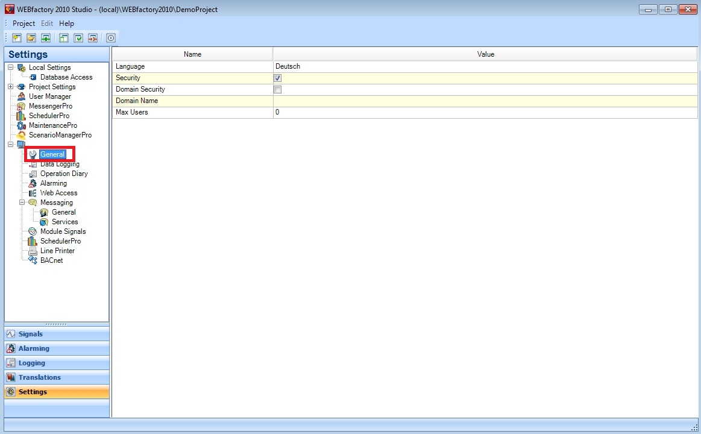Click the New Project toolbar icon
This screenshot has height=434, width=701.
[16, 37]
